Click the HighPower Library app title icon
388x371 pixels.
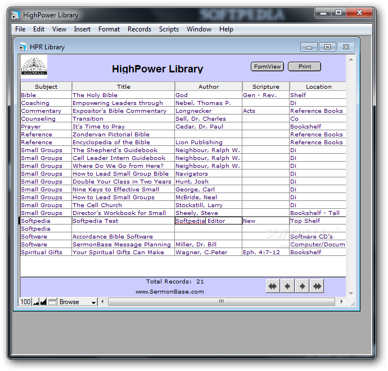15,15
